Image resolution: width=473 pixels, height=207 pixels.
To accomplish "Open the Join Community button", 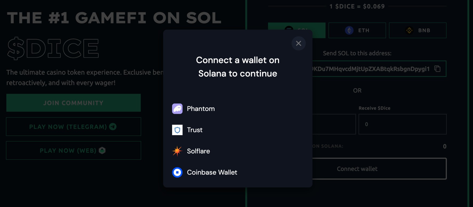I will [74, 103].
